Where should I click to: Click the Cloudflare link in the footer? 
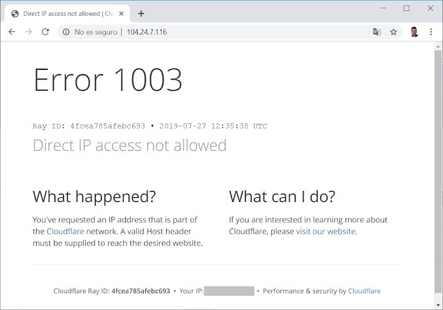(x=364, y=291)
